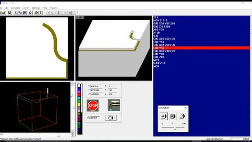Click the wireframe 3D view pane
The width and height of the screenshot is (252, 142).
click(x=35, y=107)
